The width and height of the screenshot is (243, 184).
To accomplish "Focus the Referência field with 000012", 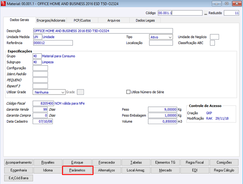I will [x=53, y=43].
